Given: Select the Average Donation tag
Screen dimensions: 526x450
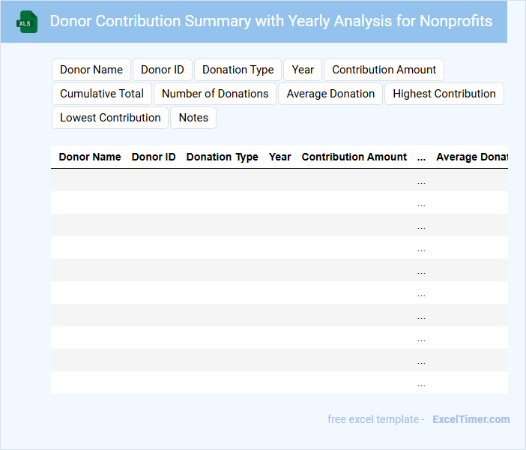Looking at the screenshot, I should click(330, 94).
